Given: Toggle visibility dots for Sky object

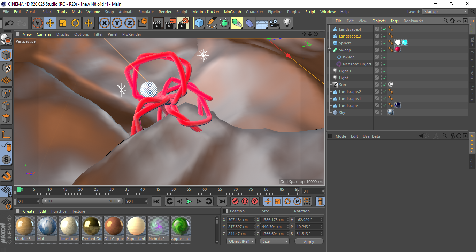Looking at the screenshot, I should pos(381,113).
